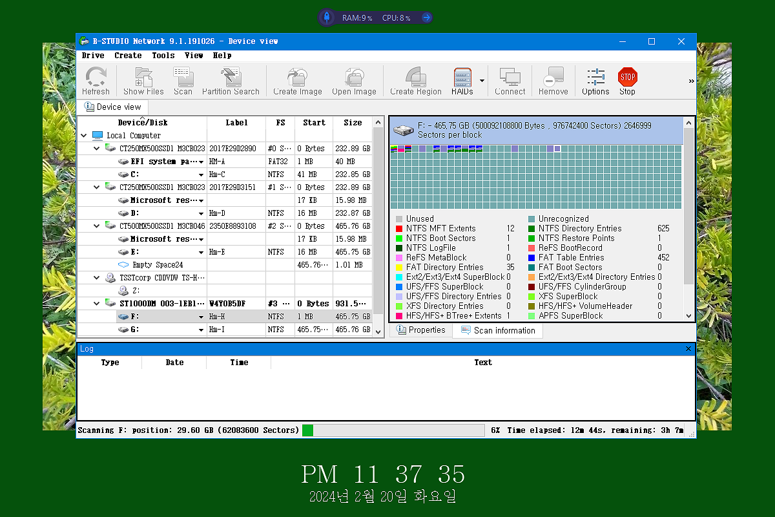Image resolution: width=775 pixels, height=517 pixels.
Task: Click the Device/Disk column header
Action: click(x=142, y=123)
